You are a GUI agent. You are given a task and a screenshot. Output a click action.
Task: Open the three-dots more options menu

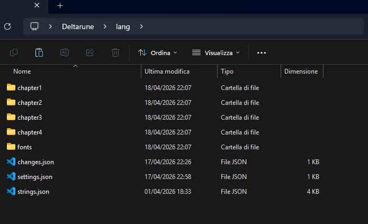coord(261,52)
